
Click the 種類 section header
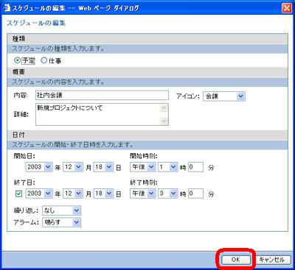[x=147, y=39]
